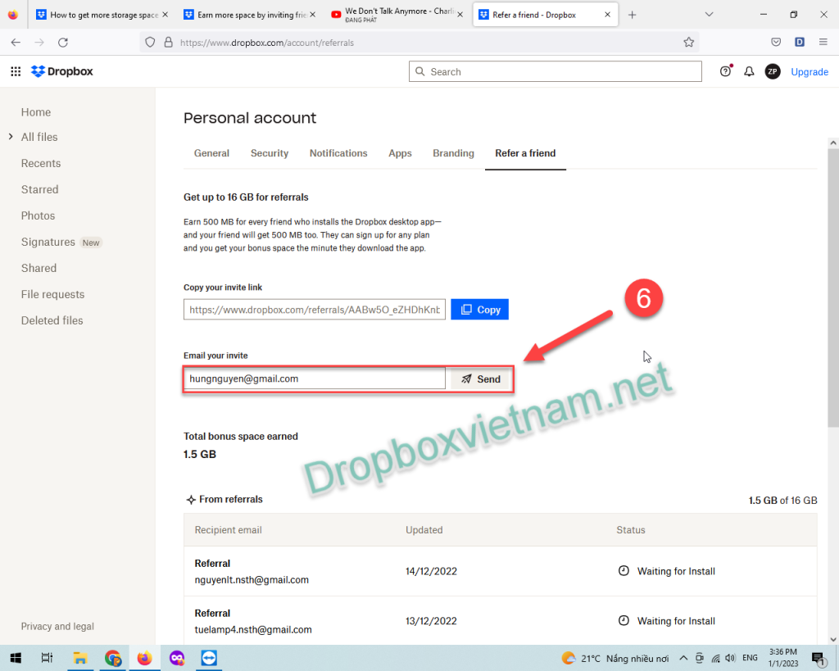The image size is (839, 671).
Task: Open the Apps tab
Action: pos(400,153)
